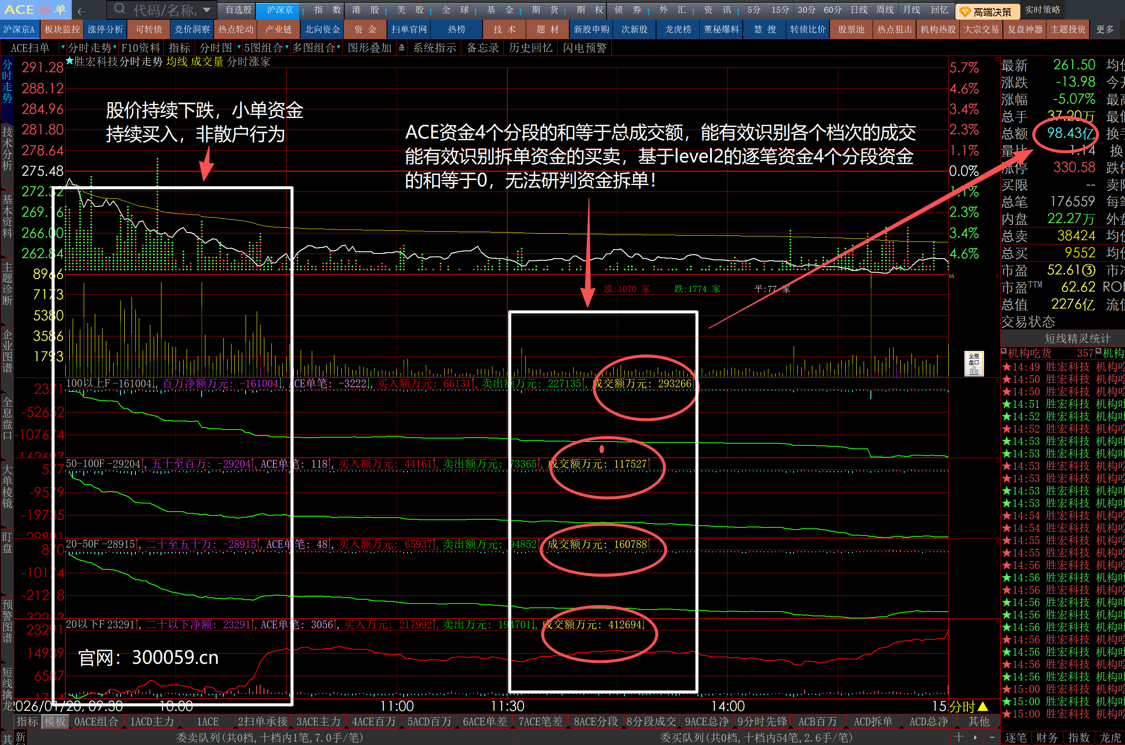Click the small lock icon after 图形叠加
The width and height of the screenshot is (1125, 745).
click(x=401, y=48)
